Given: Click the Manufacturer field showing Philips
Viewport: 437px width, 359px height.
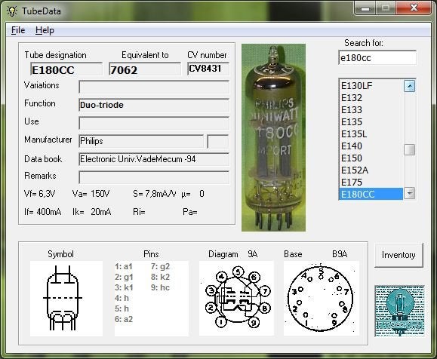Looking at the screenshot, I should click(141, 141).
